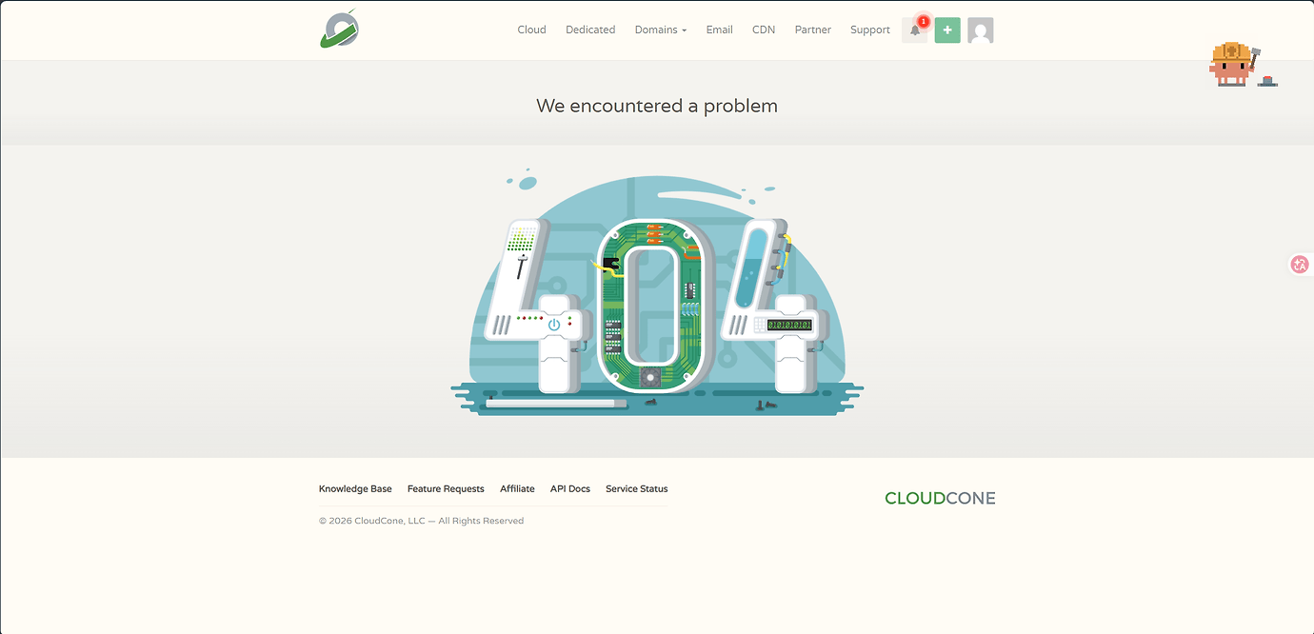Click the CloudCone logo in header

[339, 29]
